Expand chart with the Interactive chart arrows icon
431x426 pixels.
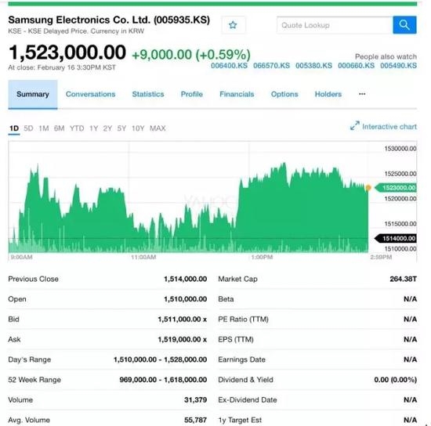coord(354,126)
